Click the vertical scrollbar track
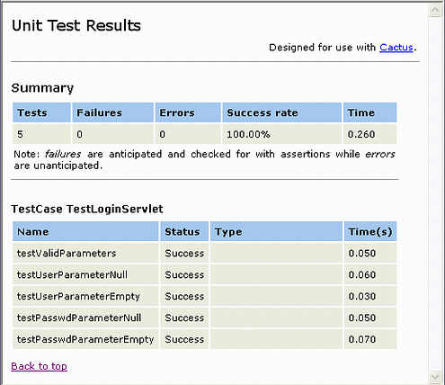Image resolution: width=445 pixels, height=385 pixels. (435, 193)
